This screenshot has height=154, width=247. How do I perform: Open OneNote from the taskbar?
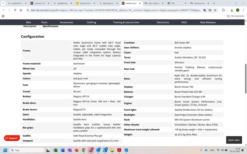click(70, 150)
